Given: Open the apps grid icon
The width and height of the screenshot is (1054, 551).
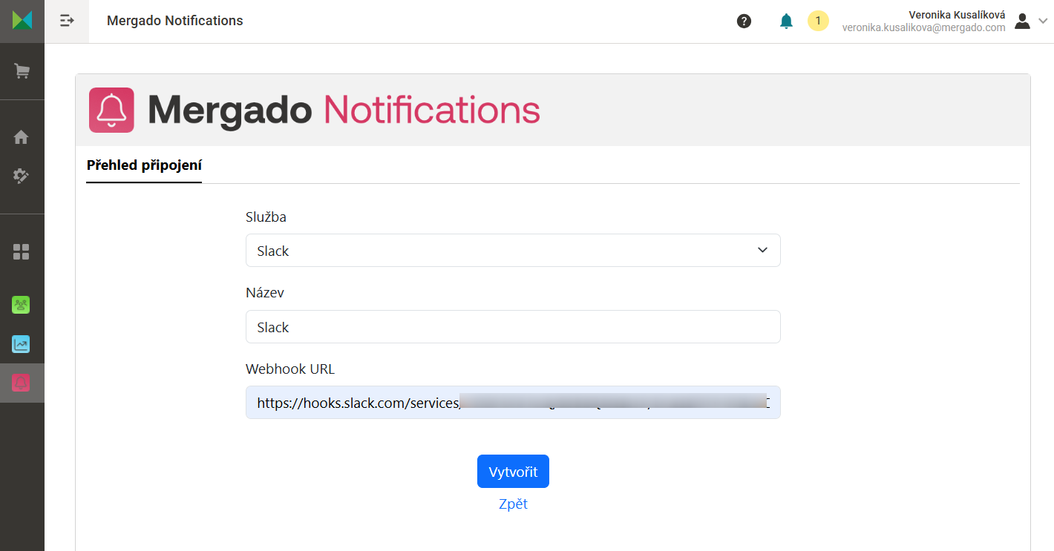Looking at the screenshot, I should point(22,252).
